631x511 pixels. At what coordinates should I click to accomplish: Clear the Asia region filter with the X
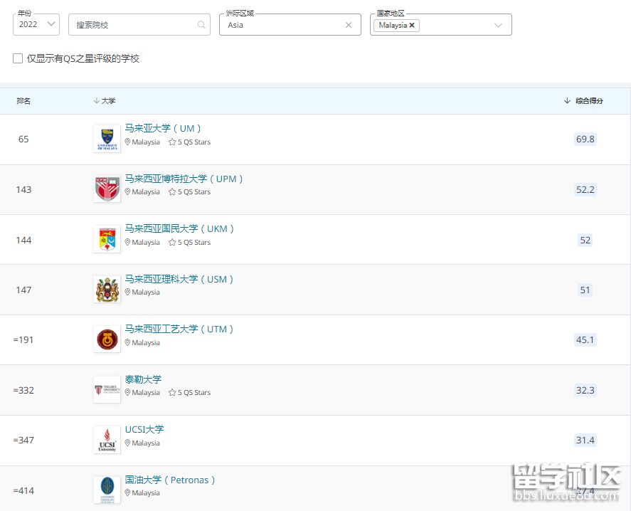point(349,24)
